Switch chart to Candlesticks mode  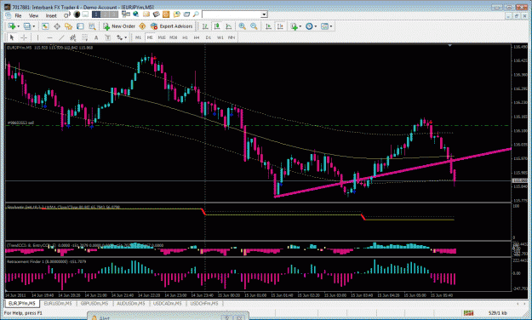coord(217,26)
